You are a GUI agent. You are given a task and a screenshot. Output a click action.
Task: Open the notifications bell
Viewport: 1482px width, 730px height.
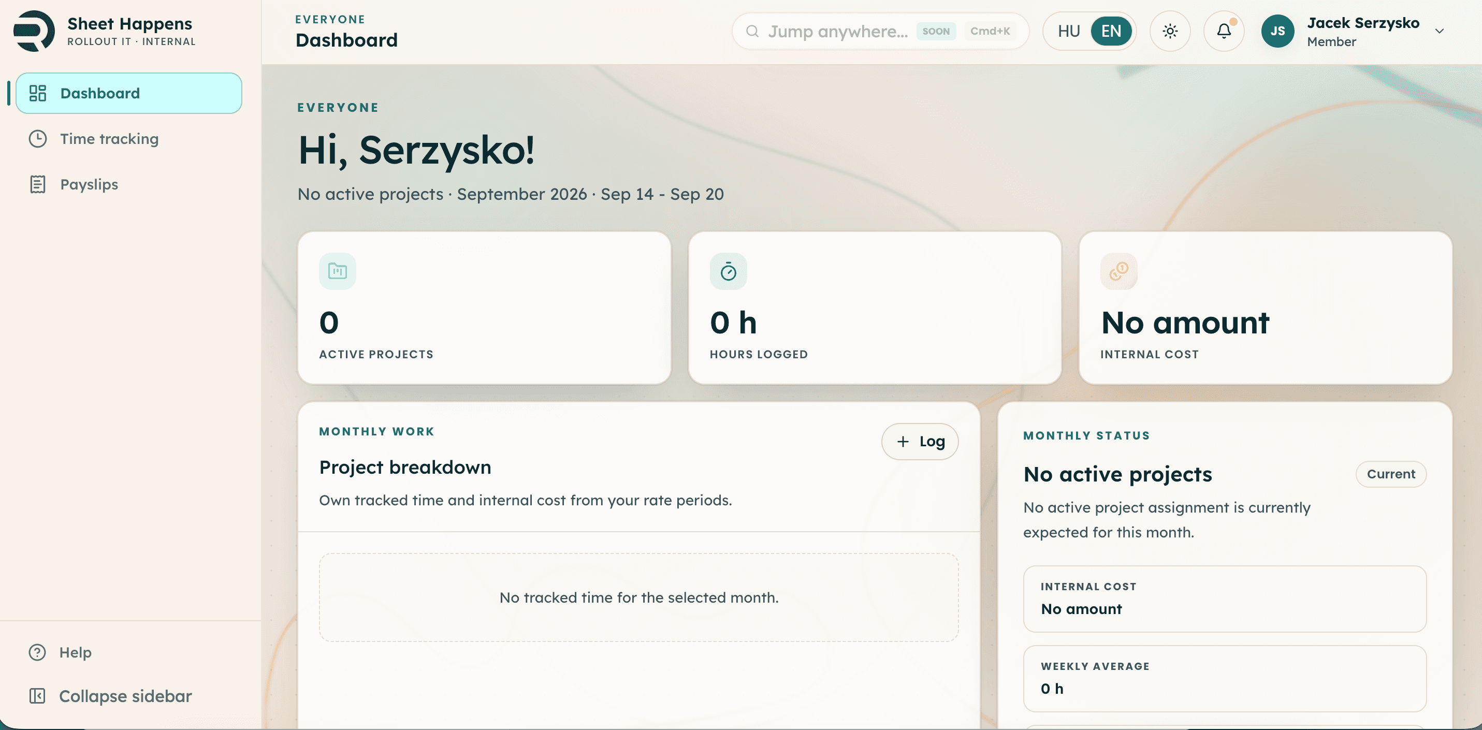point(1224,31)
